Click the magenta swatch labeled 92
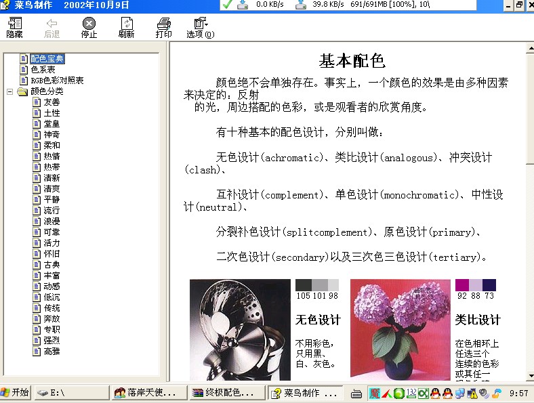 462,285
